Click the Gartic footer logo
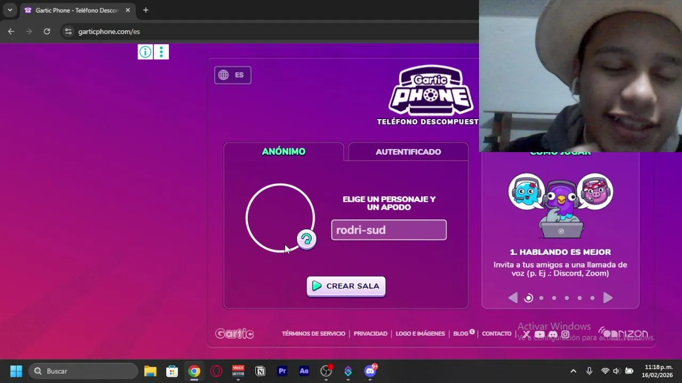Image resolution: width=682 pixels, height=383 pixels. [x=234, y=334]
